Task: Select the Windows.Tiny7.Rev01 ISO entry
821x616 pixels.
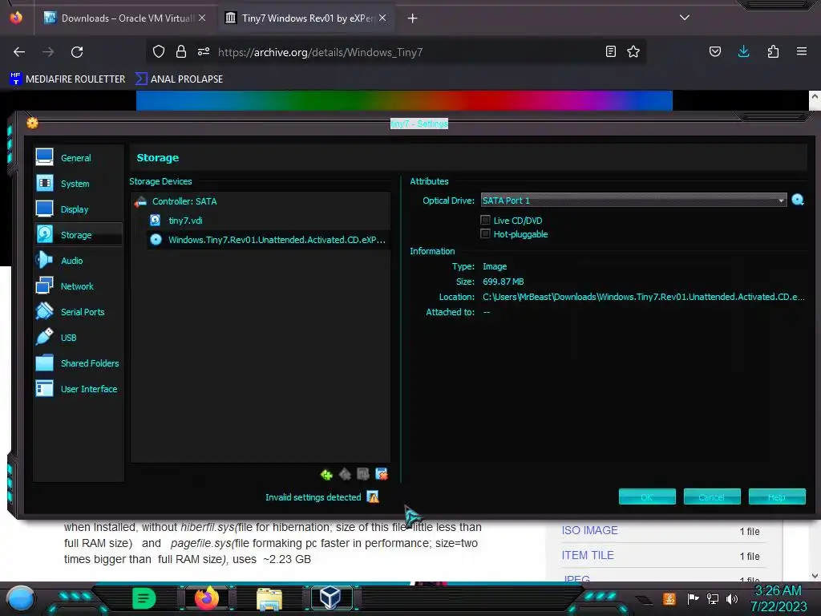Action: 268,239
